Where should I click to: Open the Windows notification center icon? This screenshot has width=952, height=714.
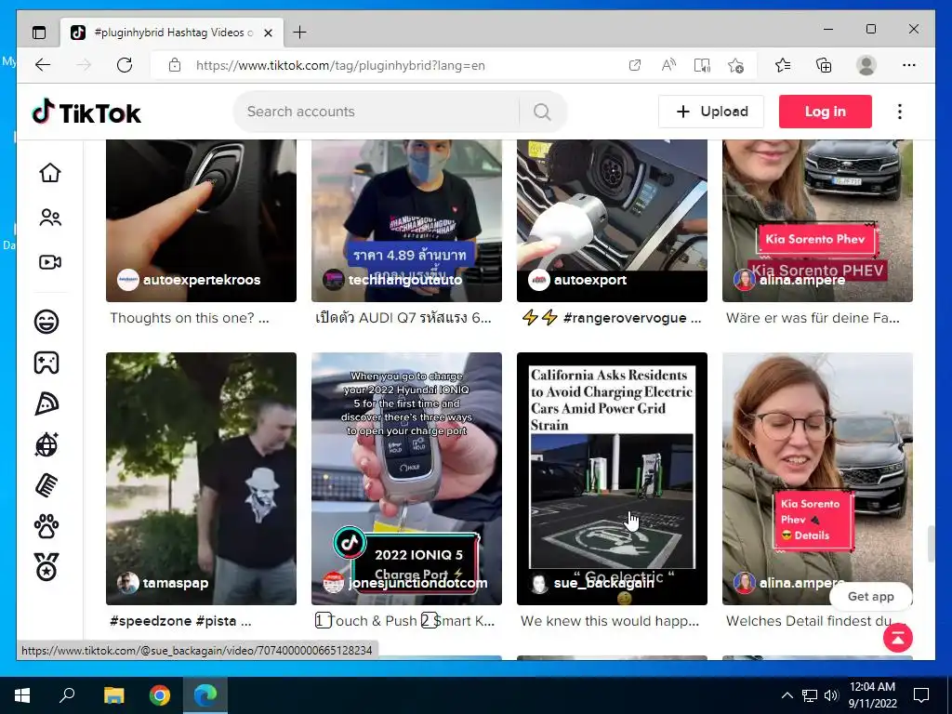coord(921,695)
